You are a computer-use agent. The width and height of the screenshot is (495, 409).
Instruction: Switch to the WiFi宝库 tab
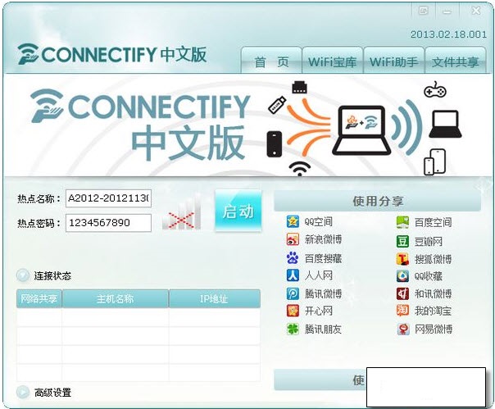point(333,61)
